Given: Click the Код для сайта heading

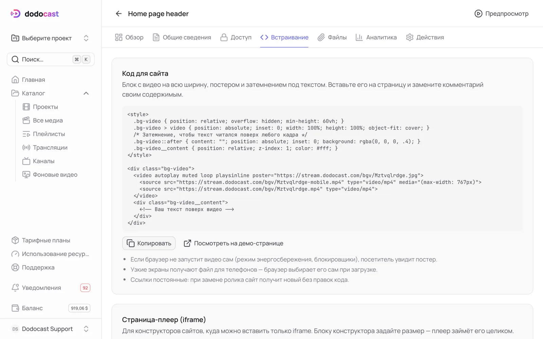Looking at the screenshot, I should point(145,74).
